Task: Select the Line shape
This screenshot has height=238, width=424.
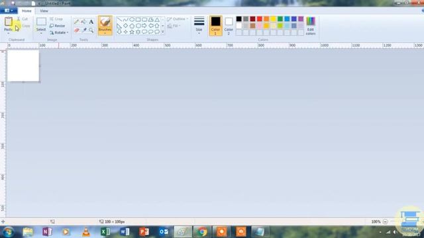Action: click(119, 19)
